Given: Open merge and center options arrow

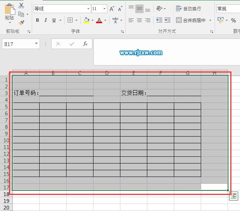Looking at the screenshot, I should [x=210, y=20].
